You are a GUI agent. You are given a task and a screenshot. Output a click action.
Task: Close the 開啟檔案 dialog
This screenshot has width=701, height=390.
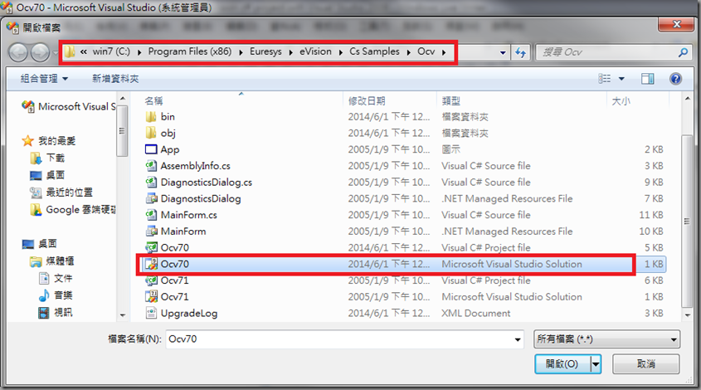[676, 25]
